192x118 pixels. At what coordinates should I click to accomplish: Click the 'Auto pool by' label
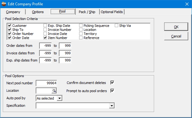tap(16, 98)
